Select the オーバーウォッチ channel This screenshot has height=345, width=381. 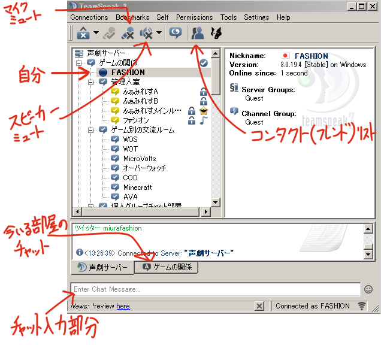(x=144, y=168)
